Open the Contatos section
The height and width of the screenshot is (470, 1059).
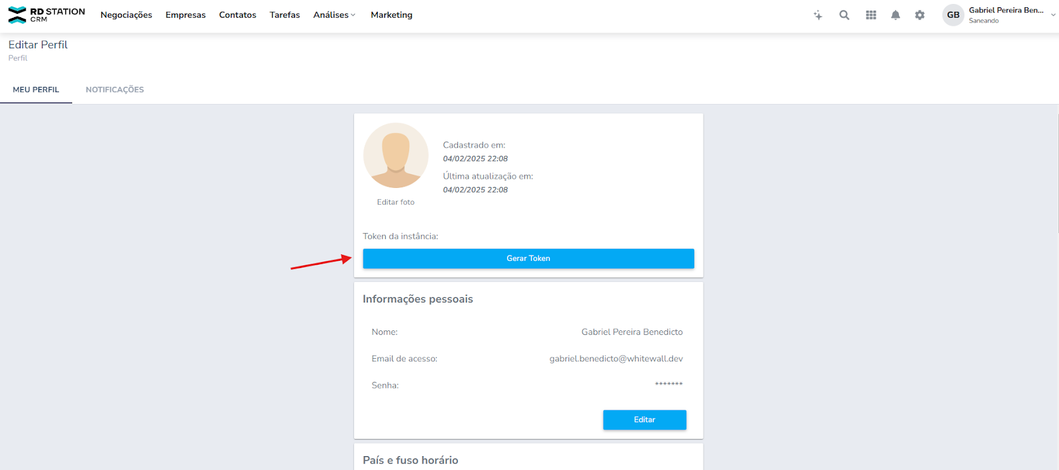coord(238,15)
